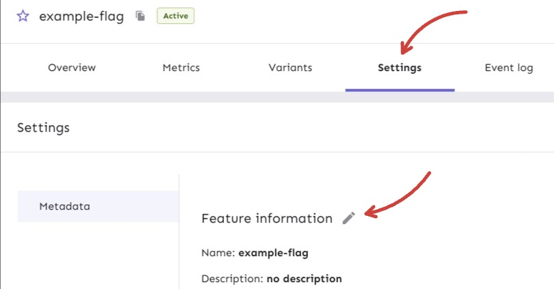Click the bold example-flag name value
The width and height of the screenshot is (554, 289).
click(x=273, y=253)
